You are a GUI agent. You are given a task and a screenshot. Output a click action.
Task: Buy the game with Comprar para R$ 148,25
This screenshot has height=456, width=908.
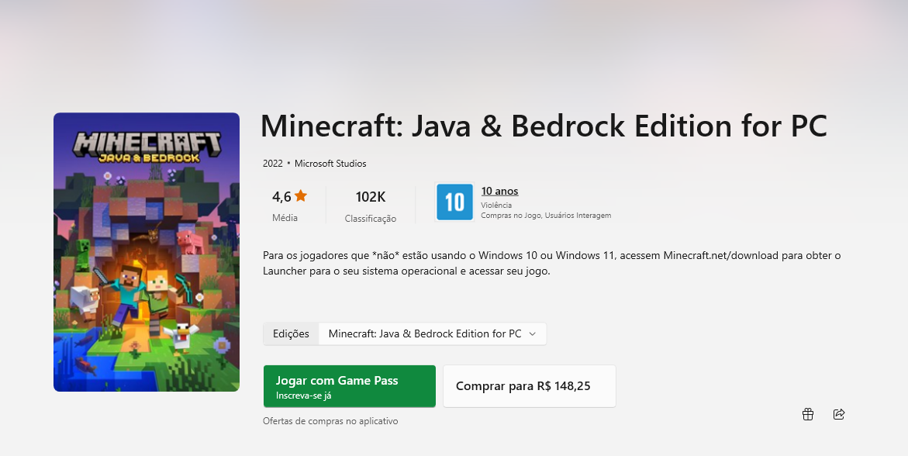click(x=530, y=386)
